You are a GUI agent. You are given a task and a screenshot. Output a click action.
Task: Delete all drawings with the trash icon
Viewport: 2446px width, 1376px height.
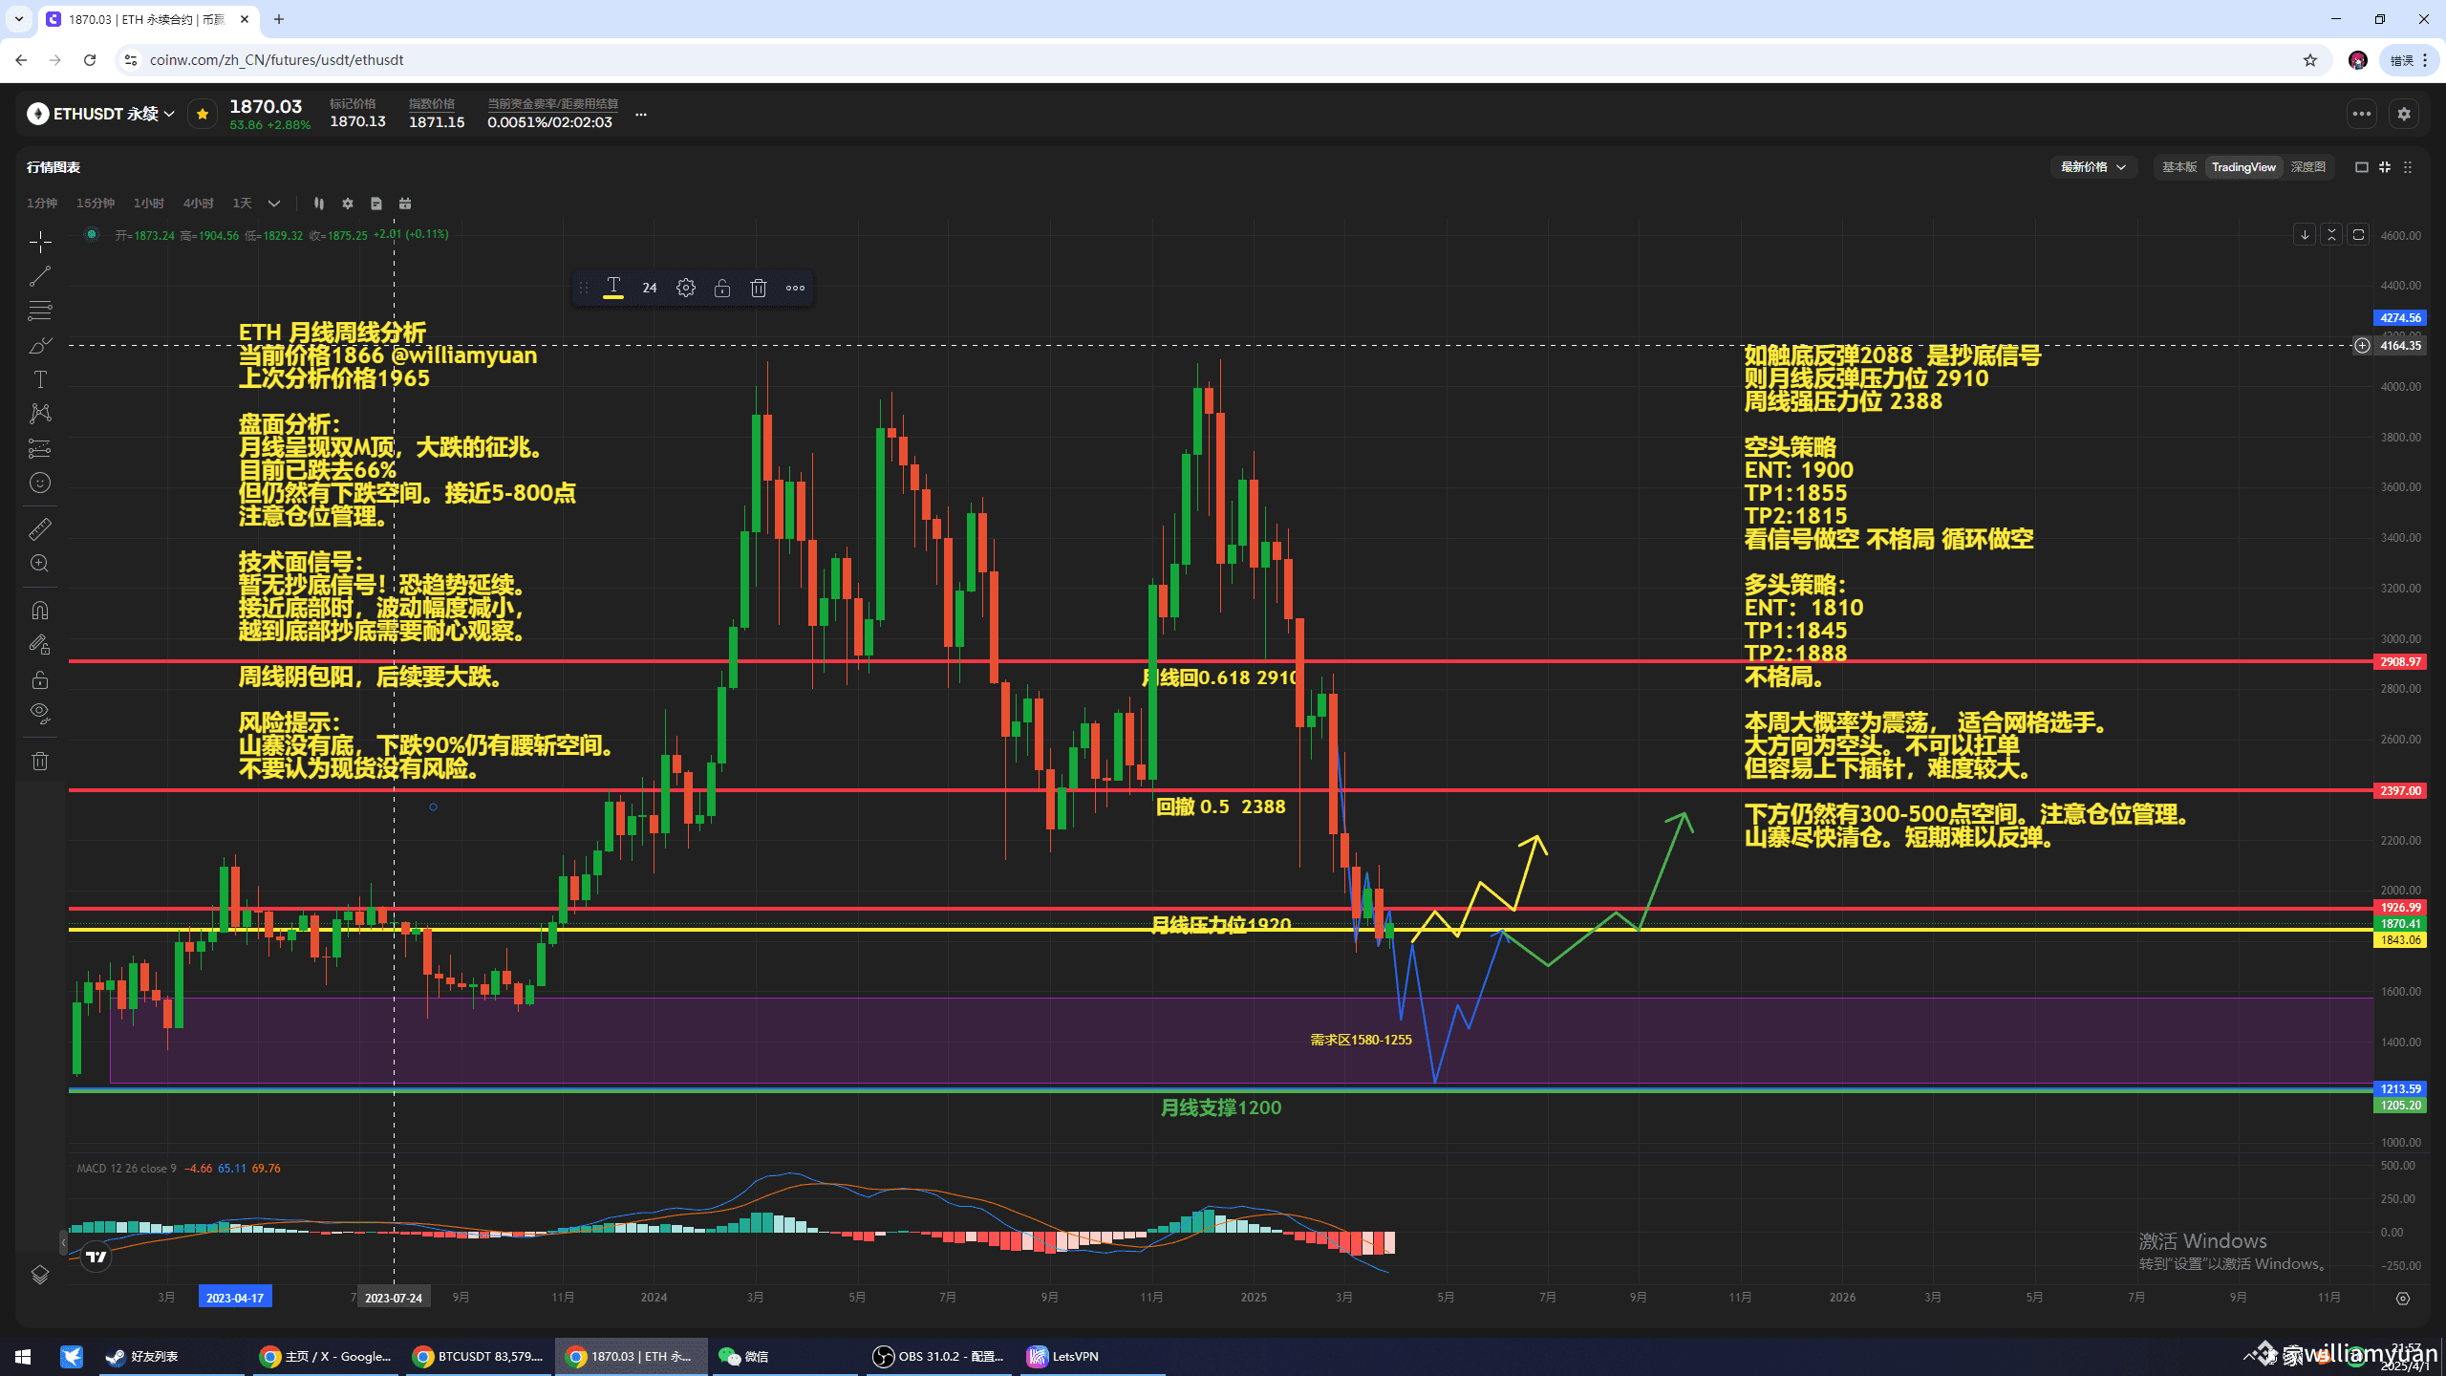pos(39,761)
